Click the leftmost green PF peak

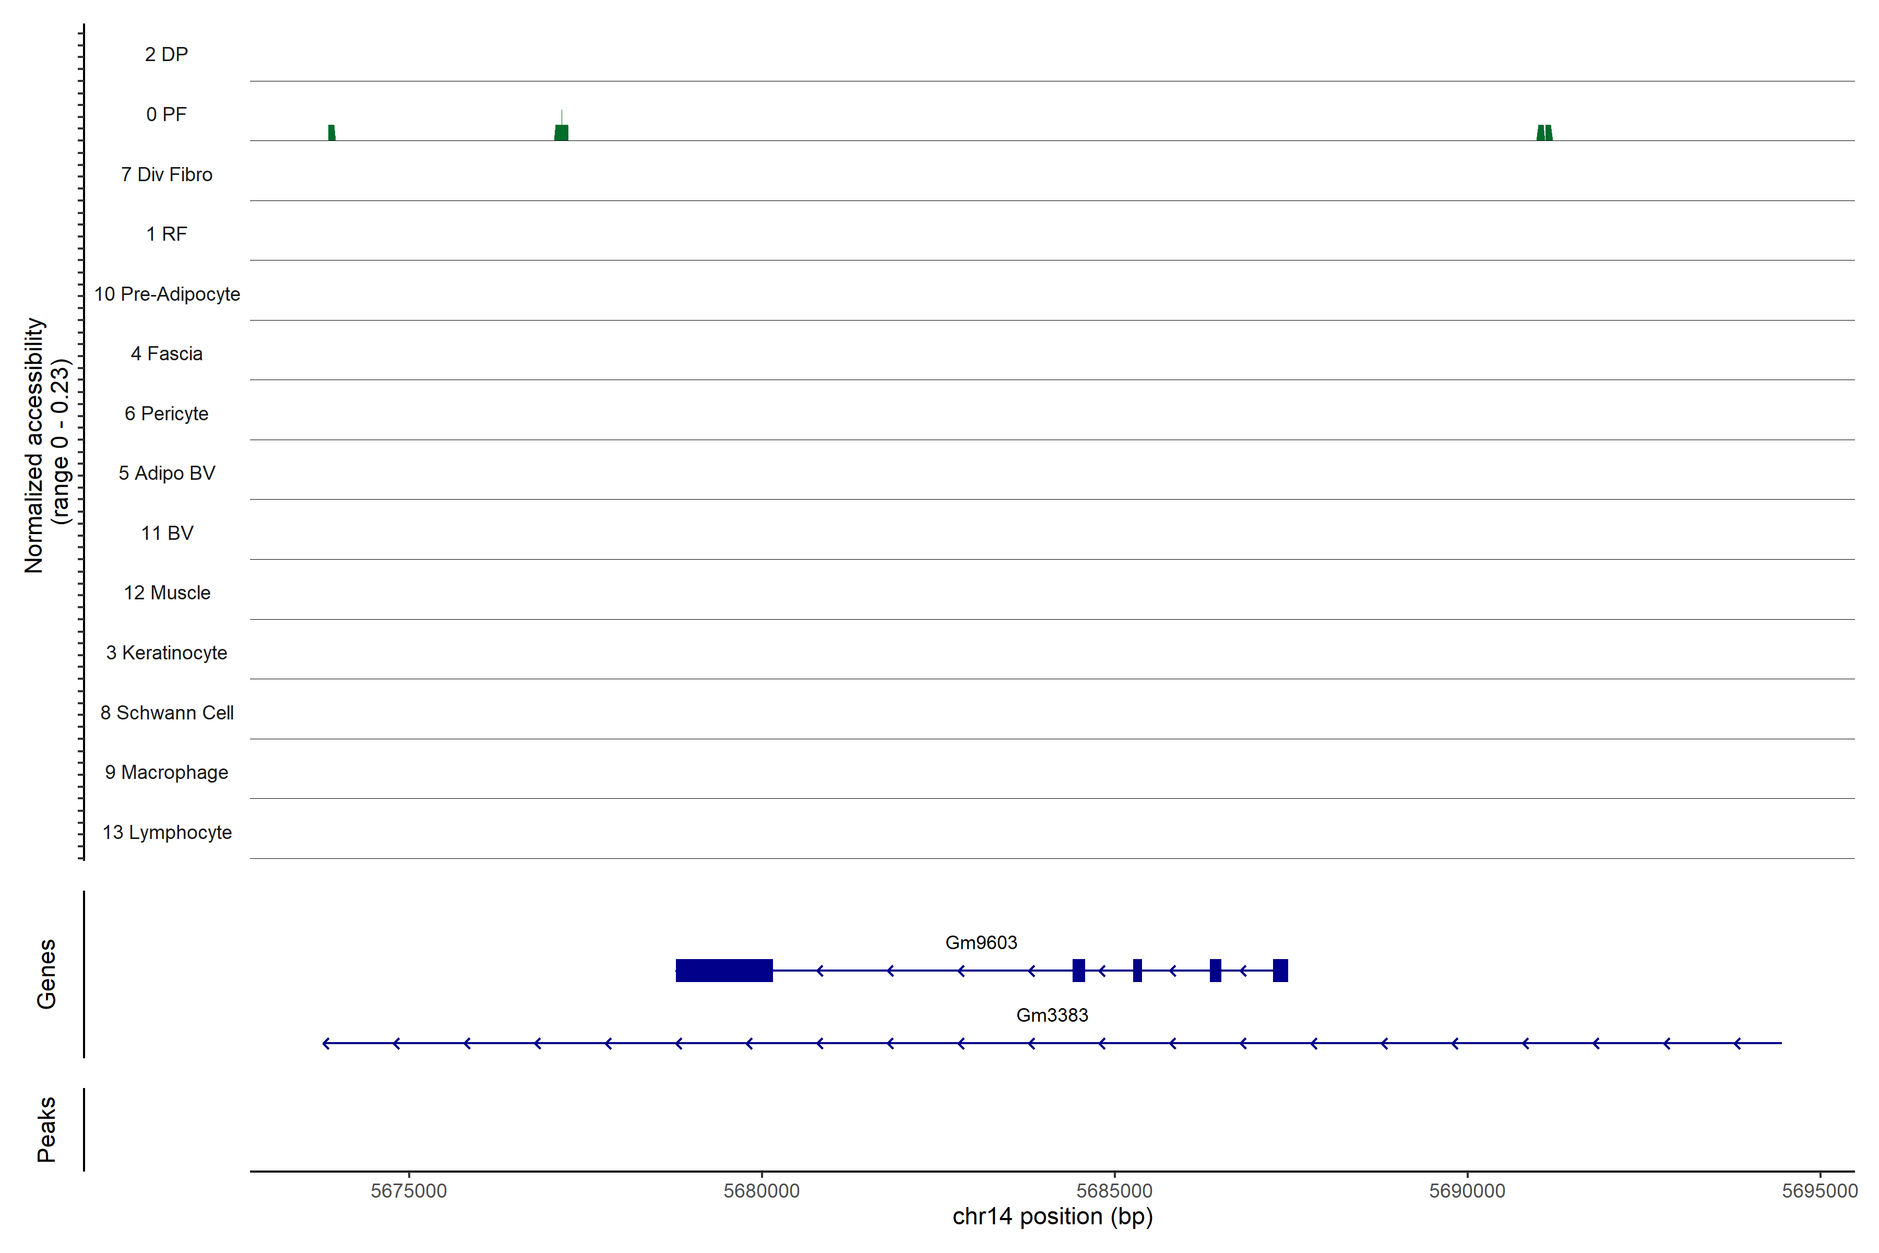(x=331, y=133)
